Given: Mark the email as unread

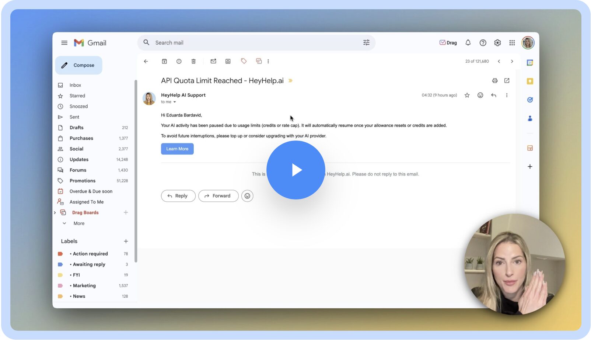Looking at the screenshot, I should point(213,62).
